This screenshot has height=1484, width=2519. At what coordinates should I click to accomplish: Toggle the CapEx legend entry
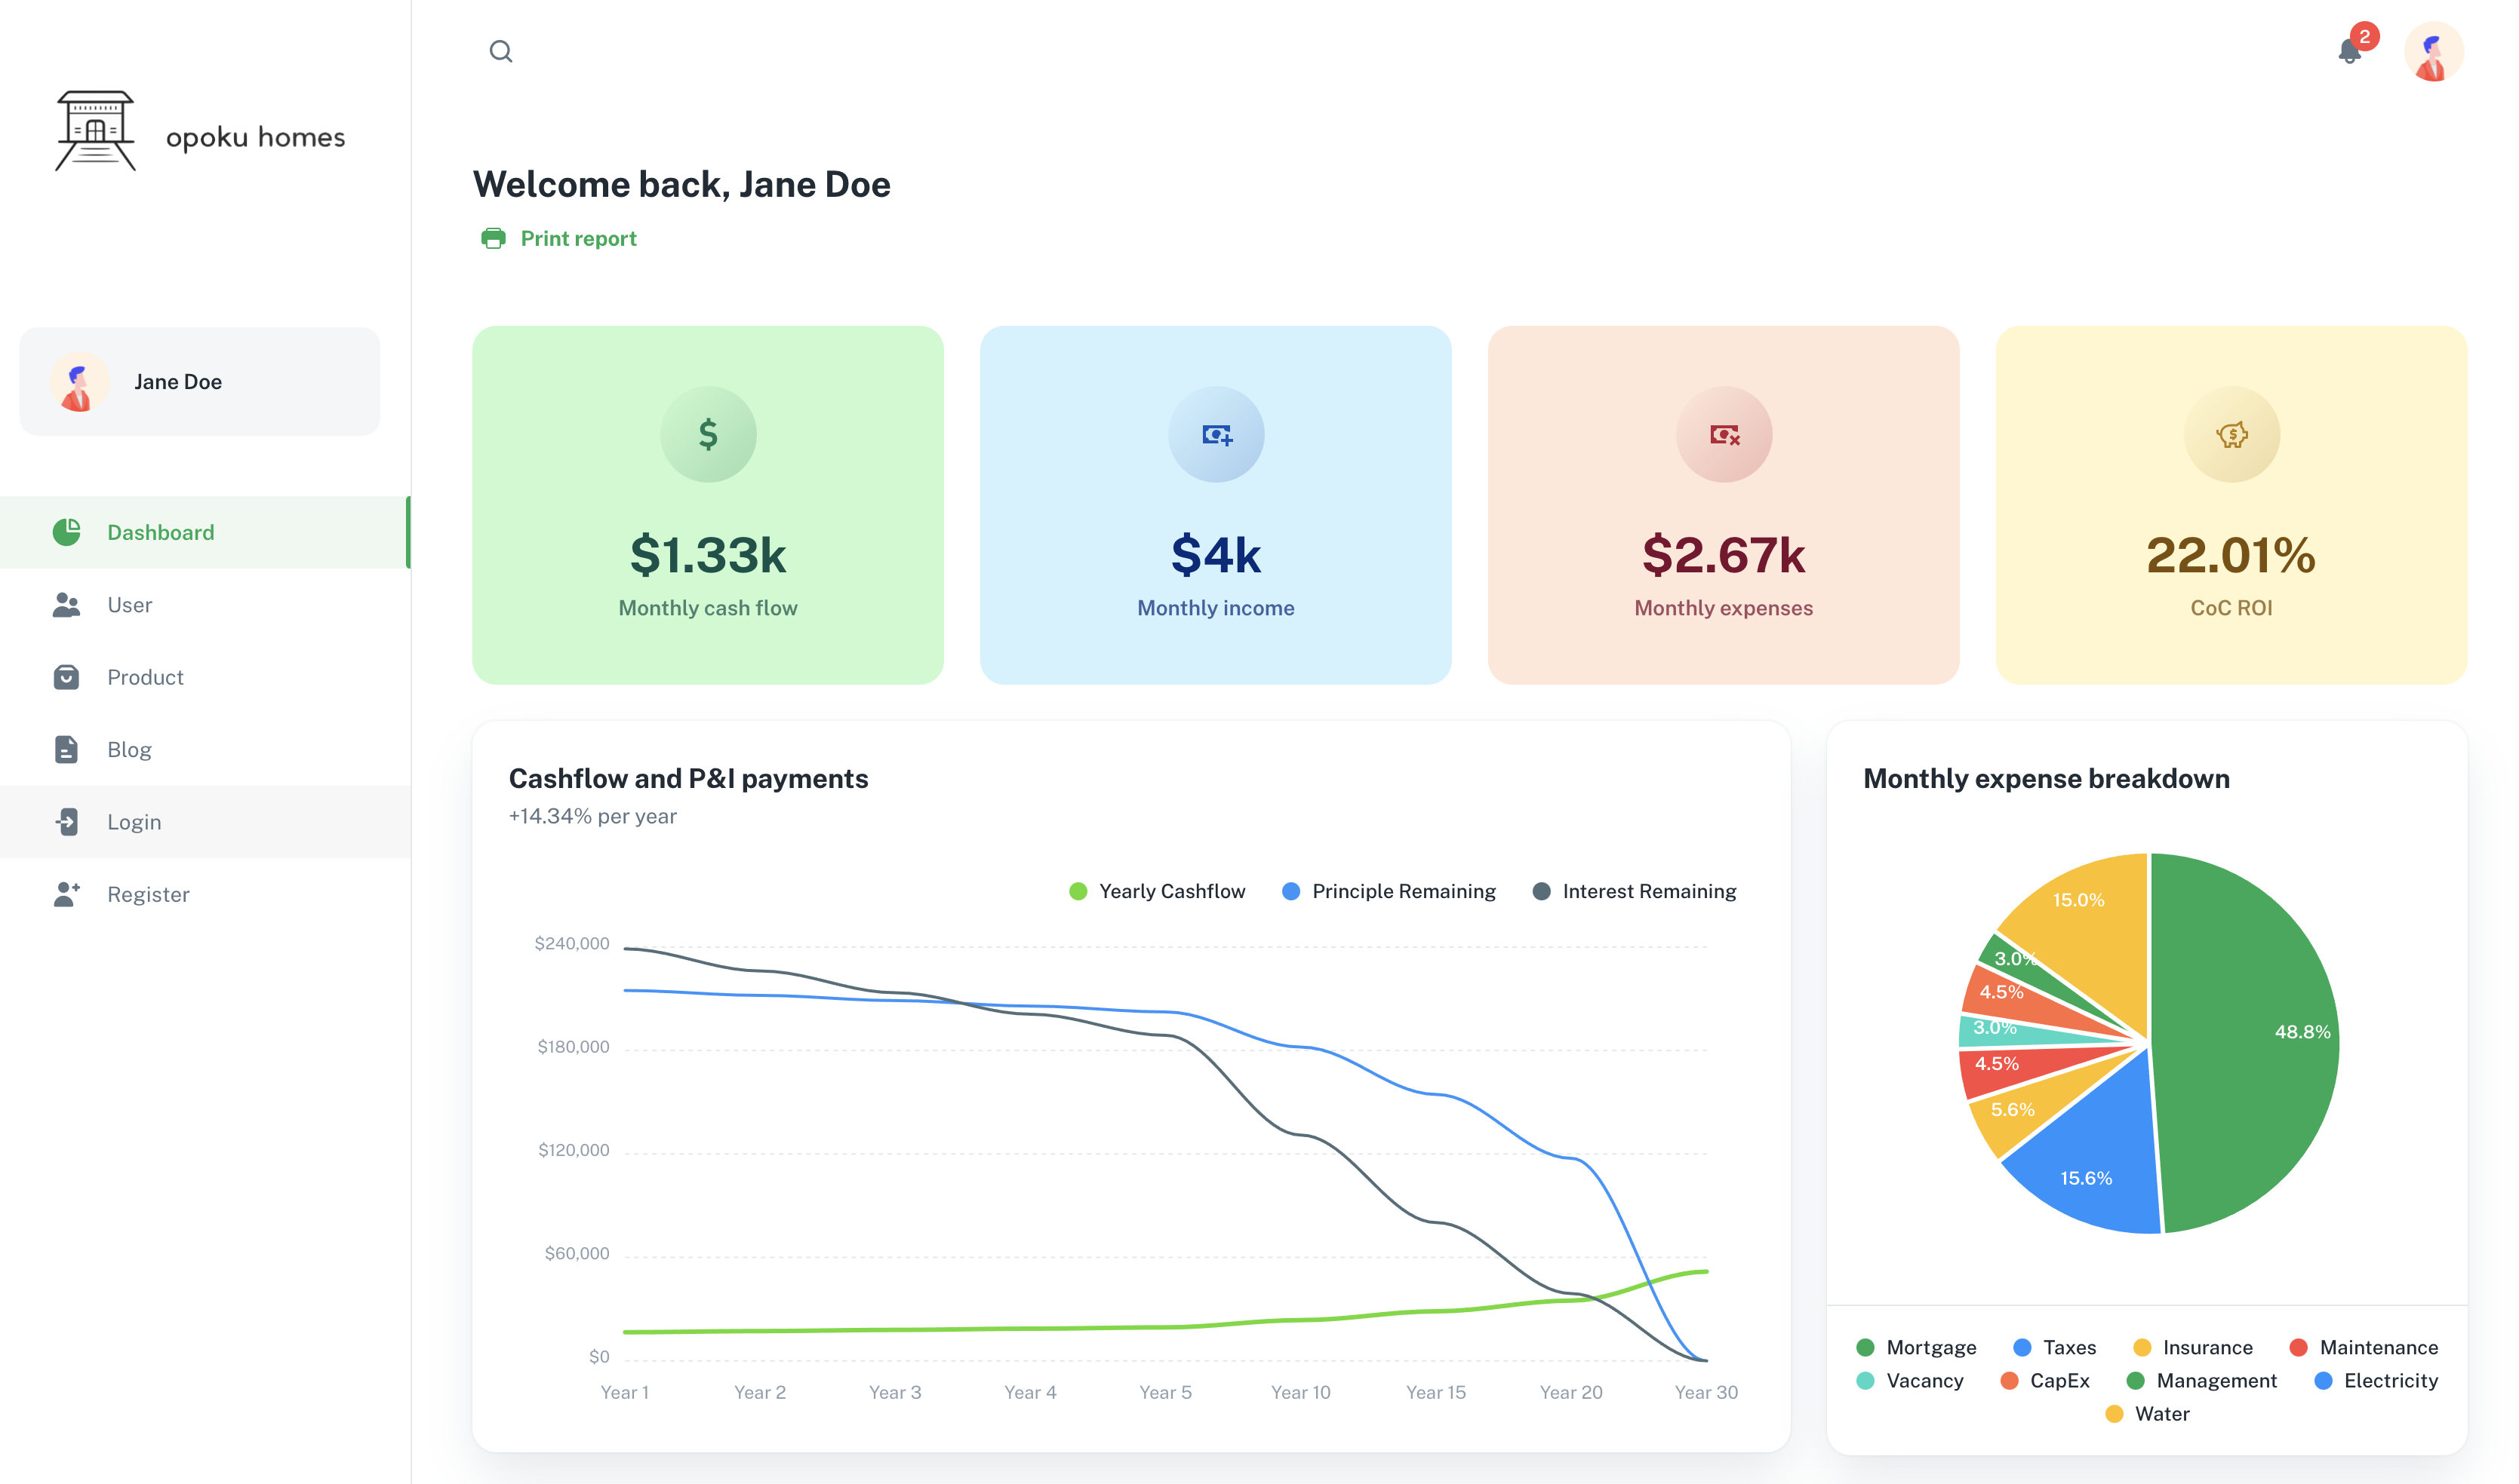click(x=2044, y=1380)
